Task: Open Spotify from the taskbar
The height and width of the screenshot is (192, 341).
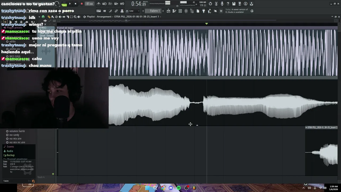Action: coord(178,188)
